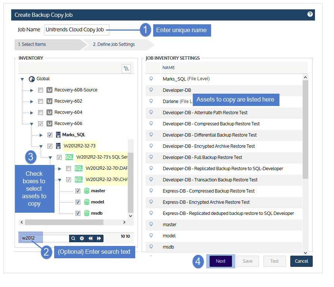
Task: Clear the inventory search with X icon
Action: click(x=82, y=238)
